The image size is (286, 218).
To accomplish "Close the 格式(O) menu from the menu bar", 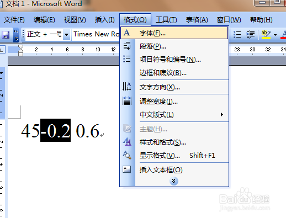I will (x=135, y=20).
